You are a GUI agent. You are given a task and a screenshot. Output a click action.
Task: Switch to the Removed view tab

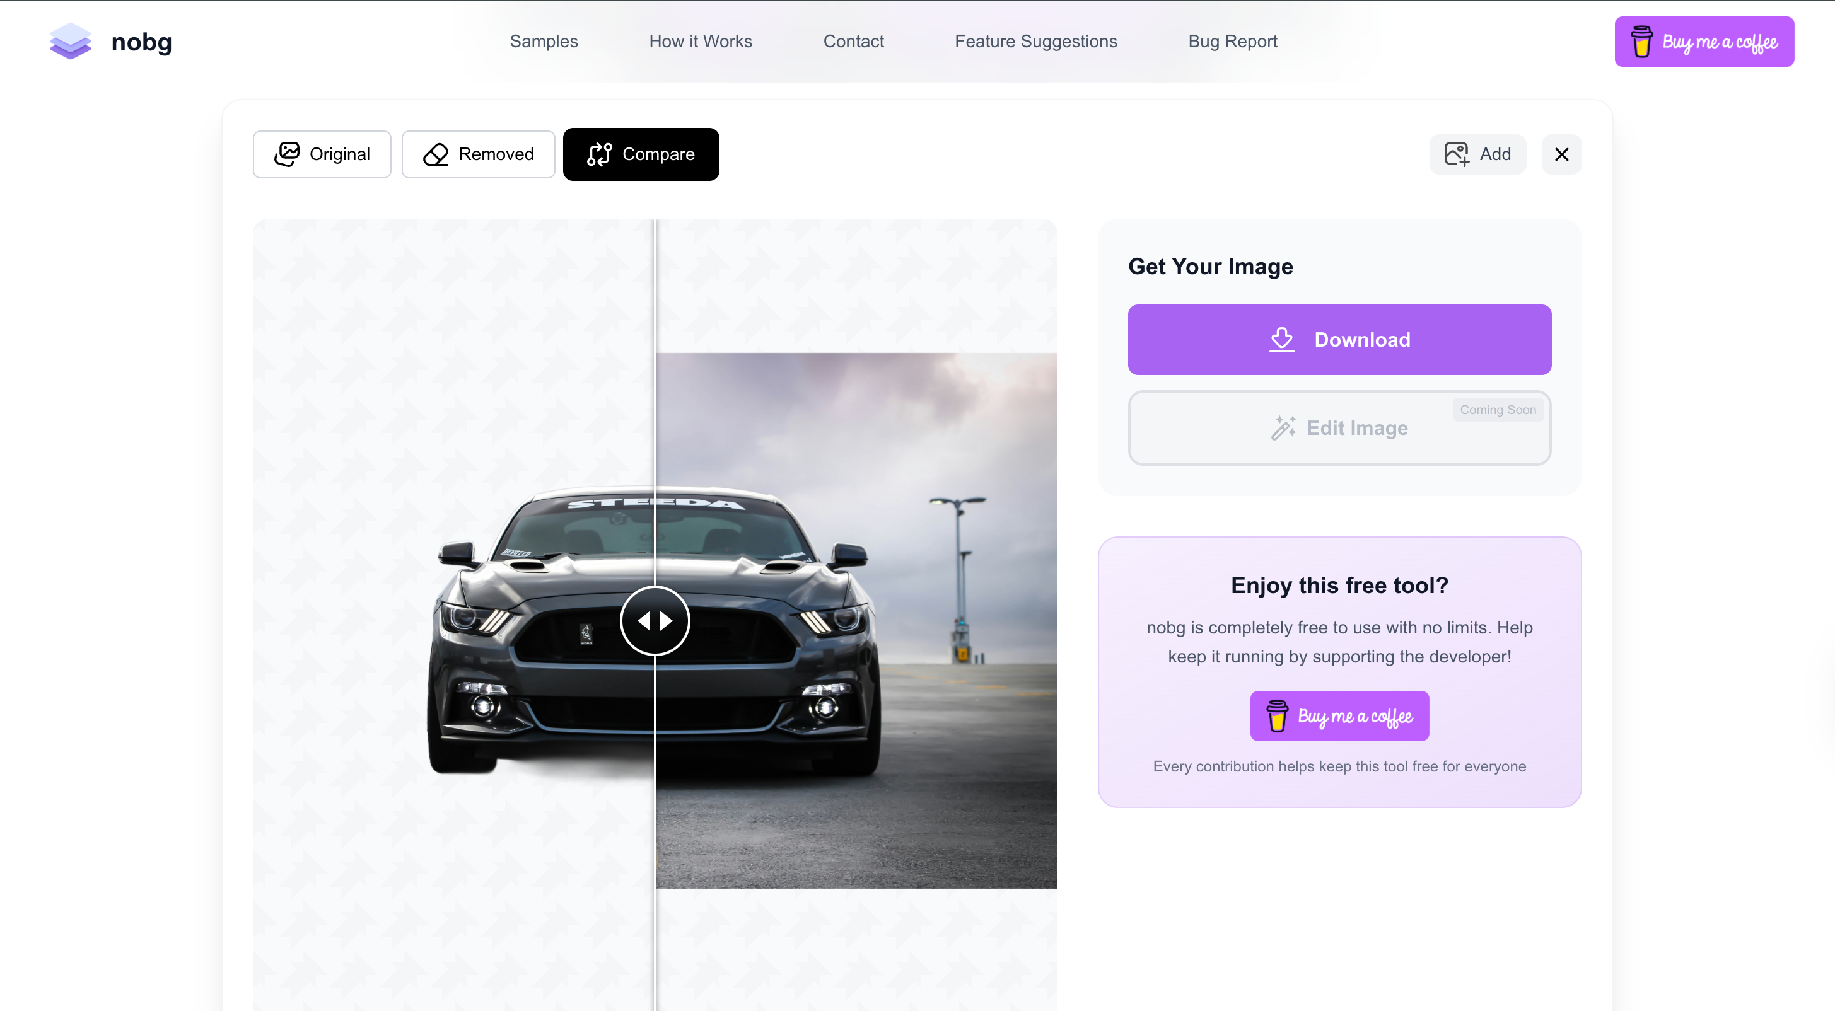click(478, 154)
